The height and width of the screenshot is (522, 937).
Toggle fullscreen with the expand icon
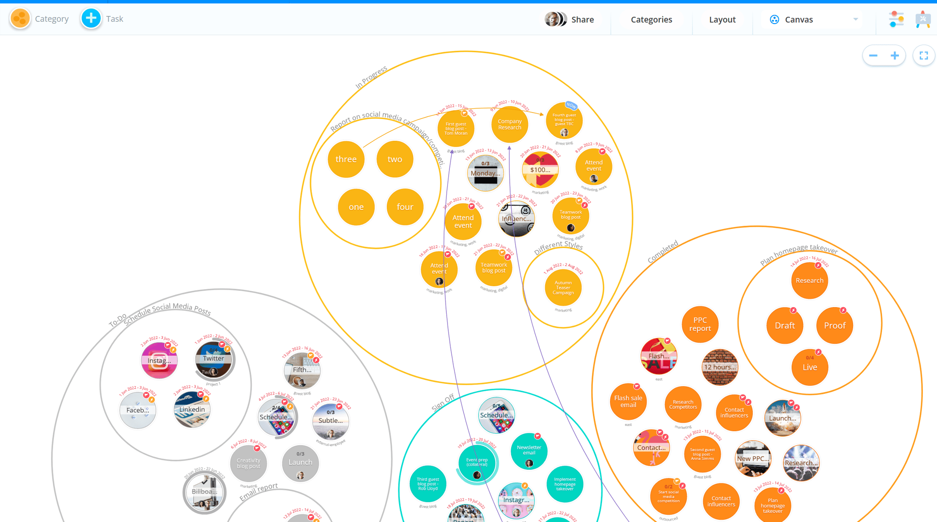point(923,56)
